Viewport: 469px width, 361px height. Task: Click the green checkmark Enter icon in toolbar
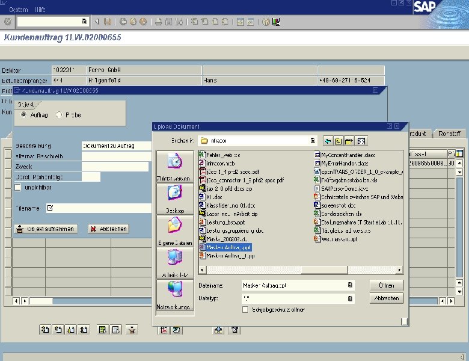tap(7, 22)
